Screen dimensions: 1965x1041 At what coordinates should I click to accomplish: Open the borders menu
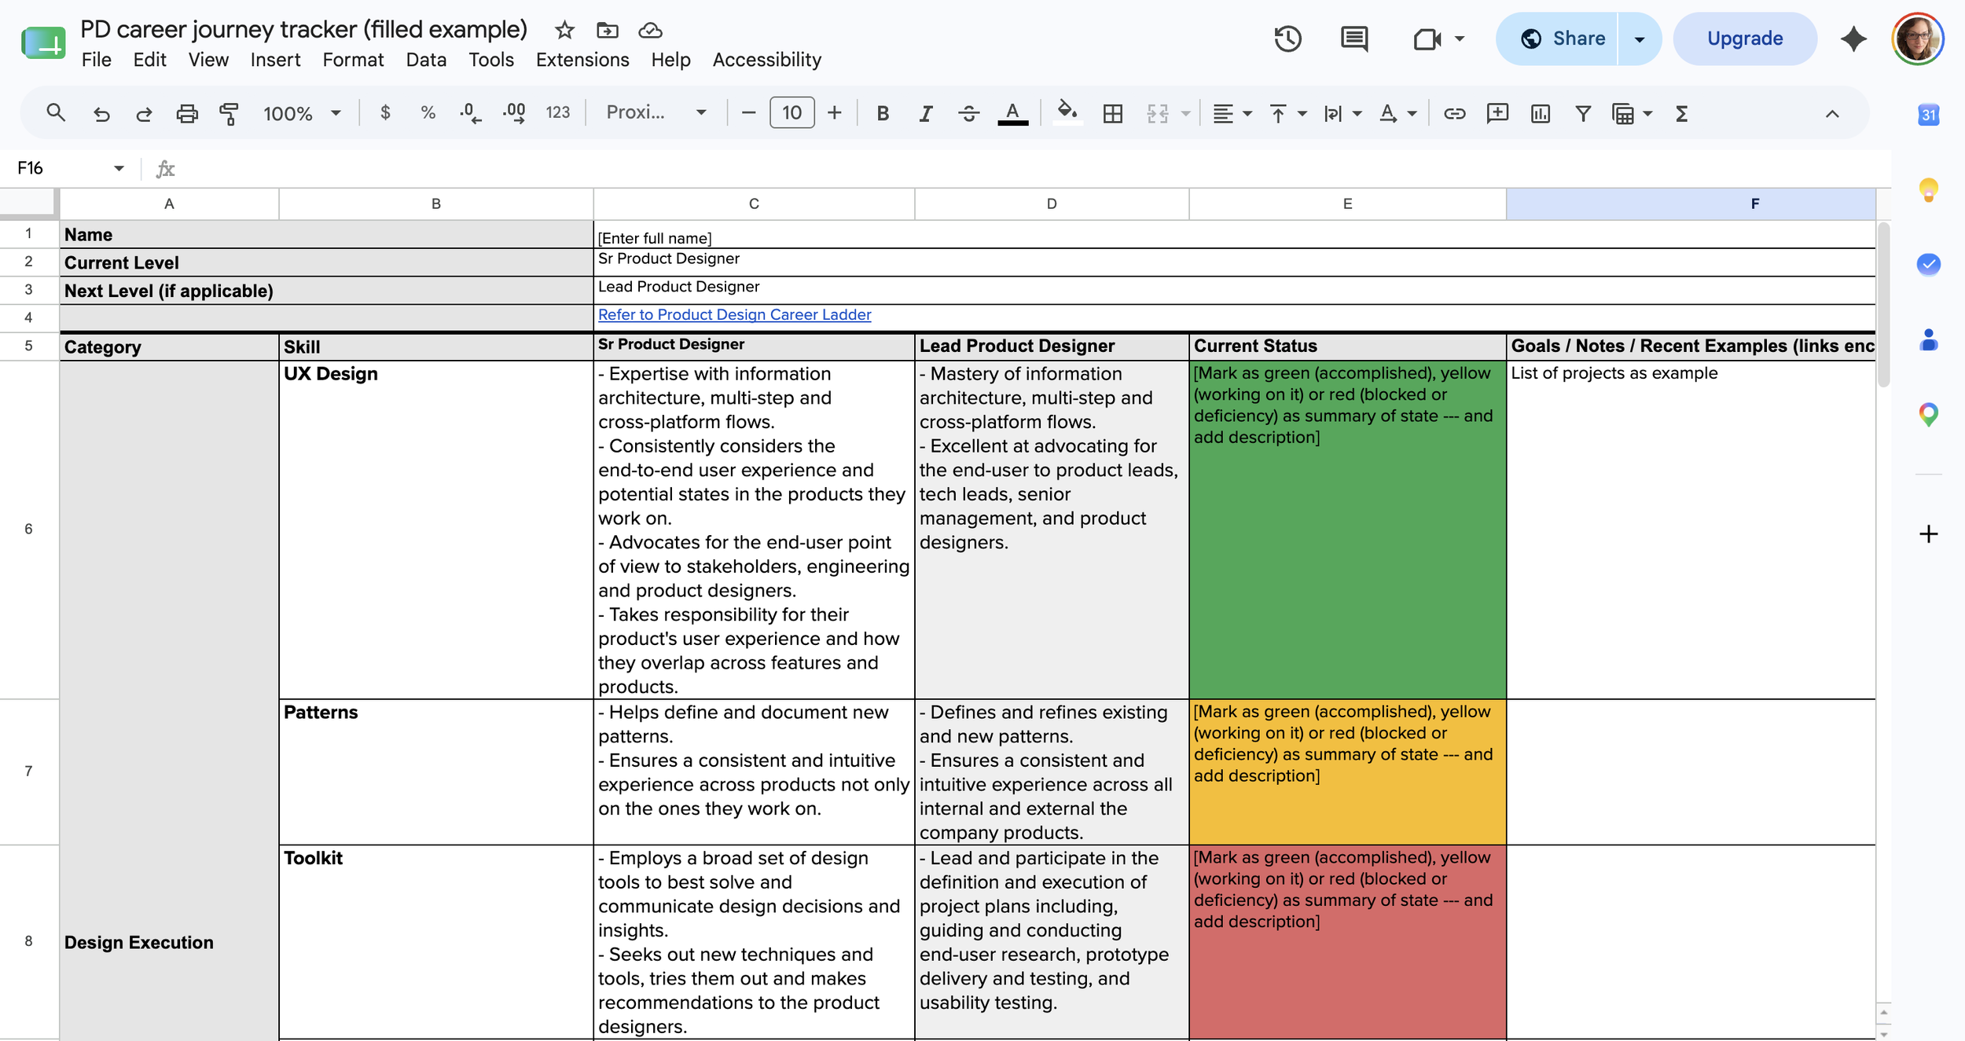1113,113
